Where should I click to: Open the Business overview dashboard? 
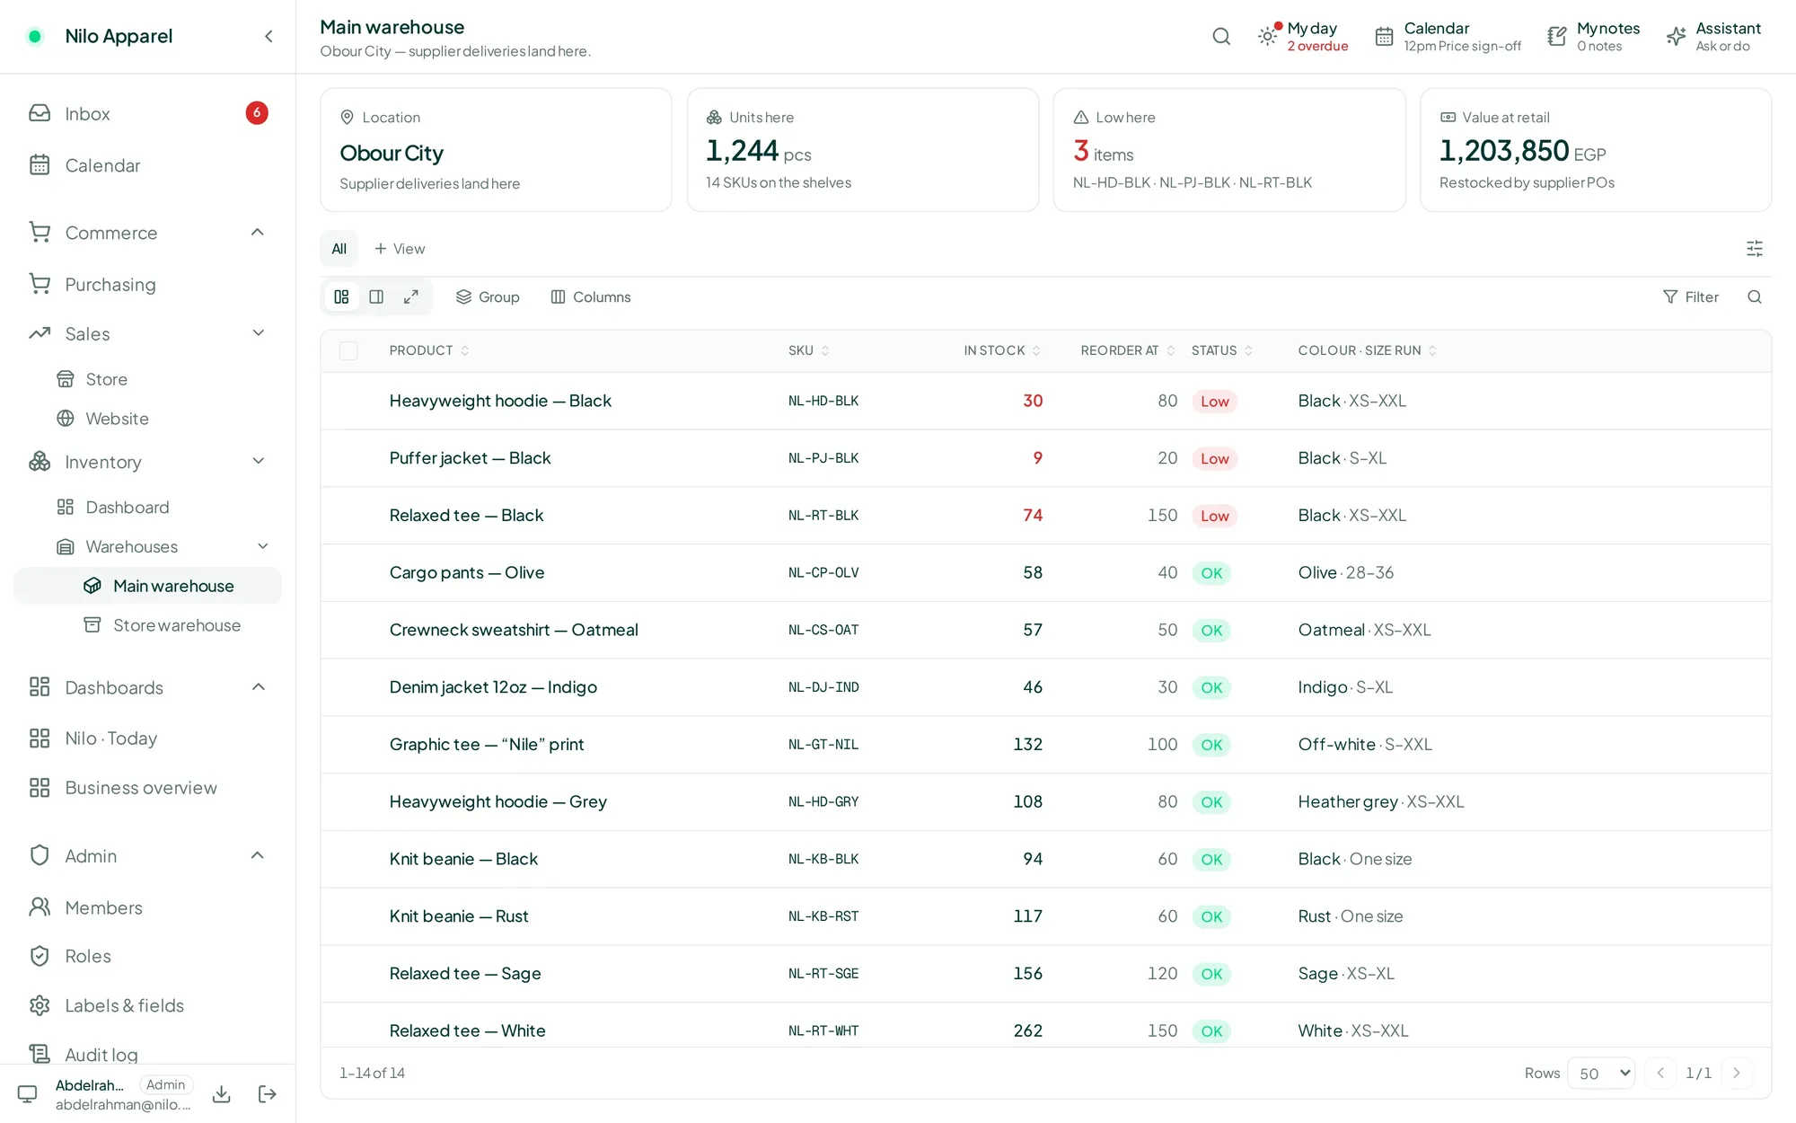148,788
